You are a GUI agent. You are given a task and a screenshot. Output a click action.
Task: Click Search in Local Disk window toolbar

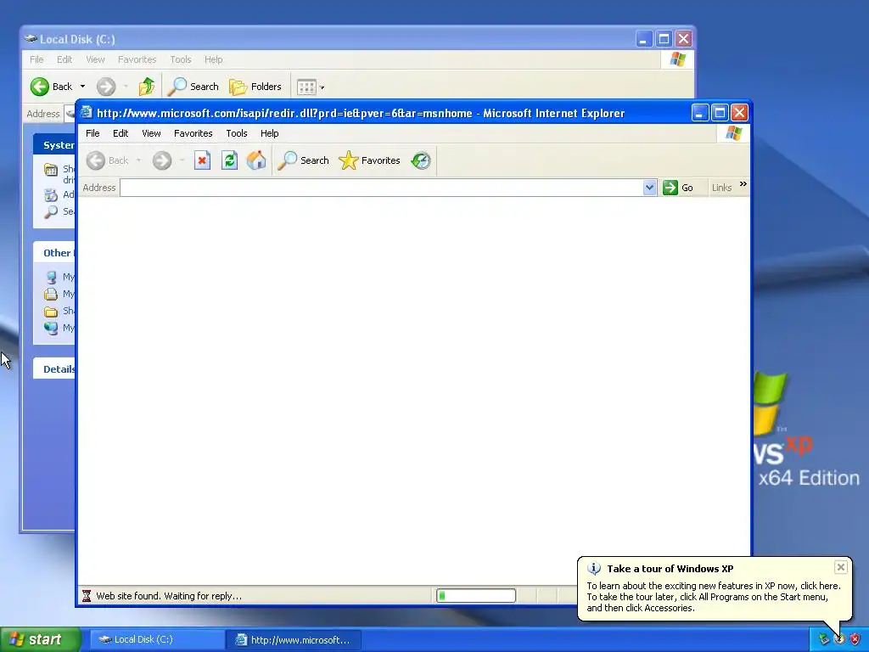pyautogui.click(x=193, y=87)
